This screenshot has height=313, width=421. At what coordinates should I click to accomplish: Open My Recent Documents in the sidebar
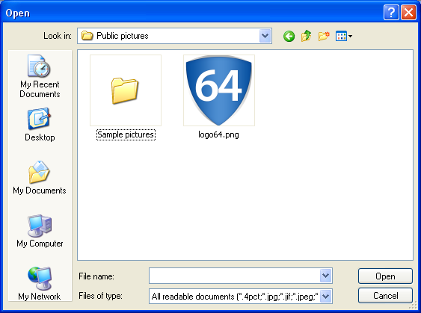tap(40, 76)
